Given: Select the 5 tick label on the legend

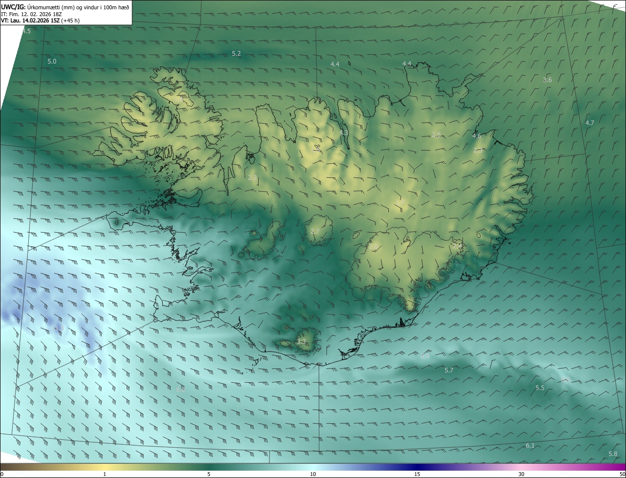Looking at the screenshot, I should coord(209,474).
